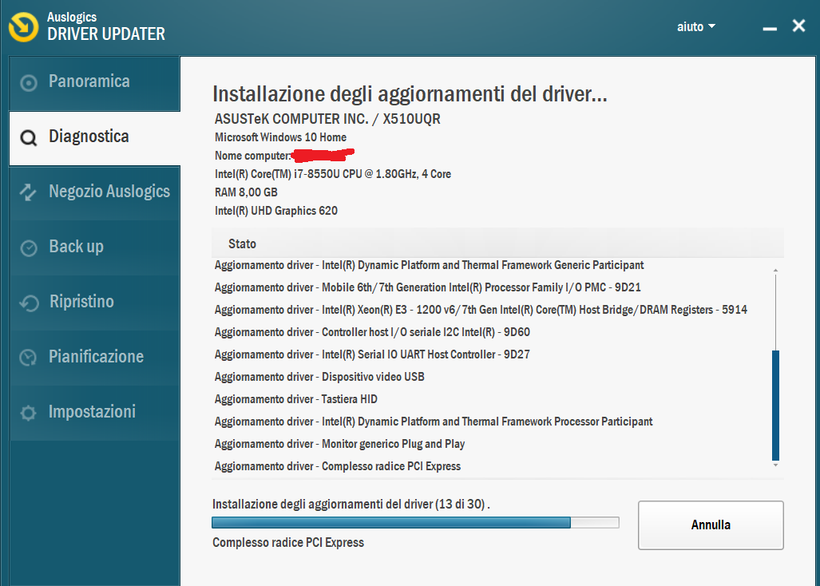Click the driver installation progress bar
820x586 pixels.
416,522
